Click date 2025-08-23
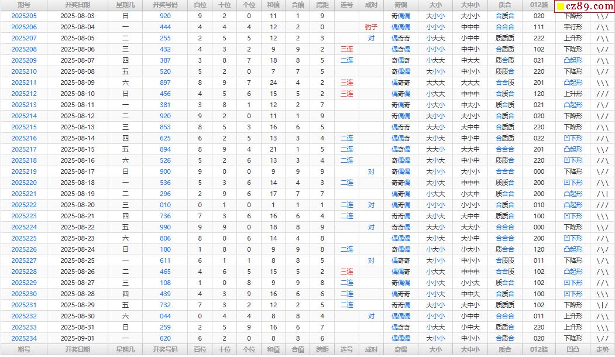Viewport: 615px width, 357px height. [x=78, y=239]
